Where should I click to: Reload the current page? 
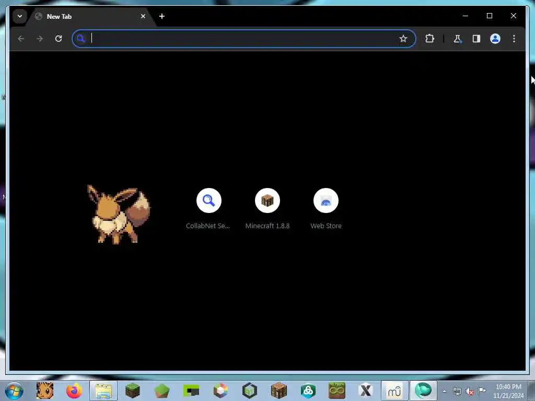pyautogui.click(x=59, y=39)
